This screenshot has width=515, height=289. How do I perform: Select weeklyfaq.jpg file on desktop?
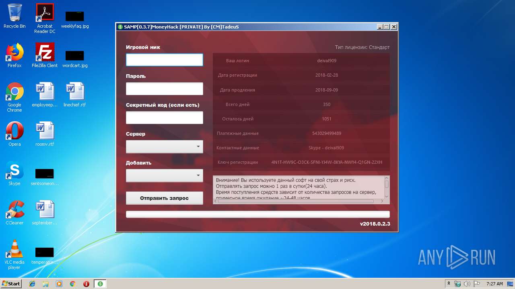(x=75, y=19)
